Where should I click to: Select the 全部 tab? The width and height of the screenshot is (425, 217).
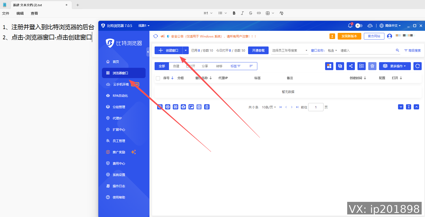(162, 66)
